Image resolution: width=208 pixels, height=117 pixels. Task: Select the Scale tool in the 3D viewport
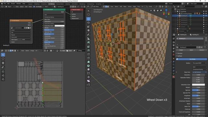[88, 27]
